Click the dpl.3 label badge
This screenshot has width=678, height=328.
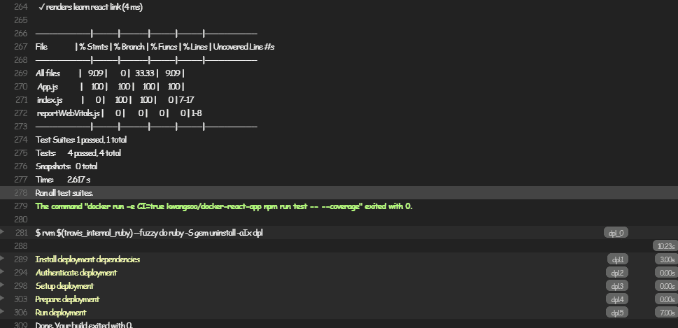617,286
